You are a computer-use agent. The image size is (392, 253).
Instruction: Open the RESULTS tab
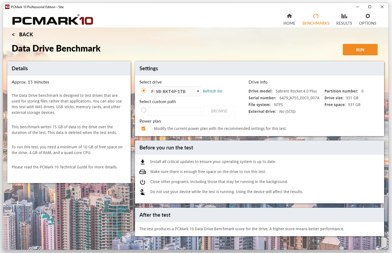pos(344,23)
